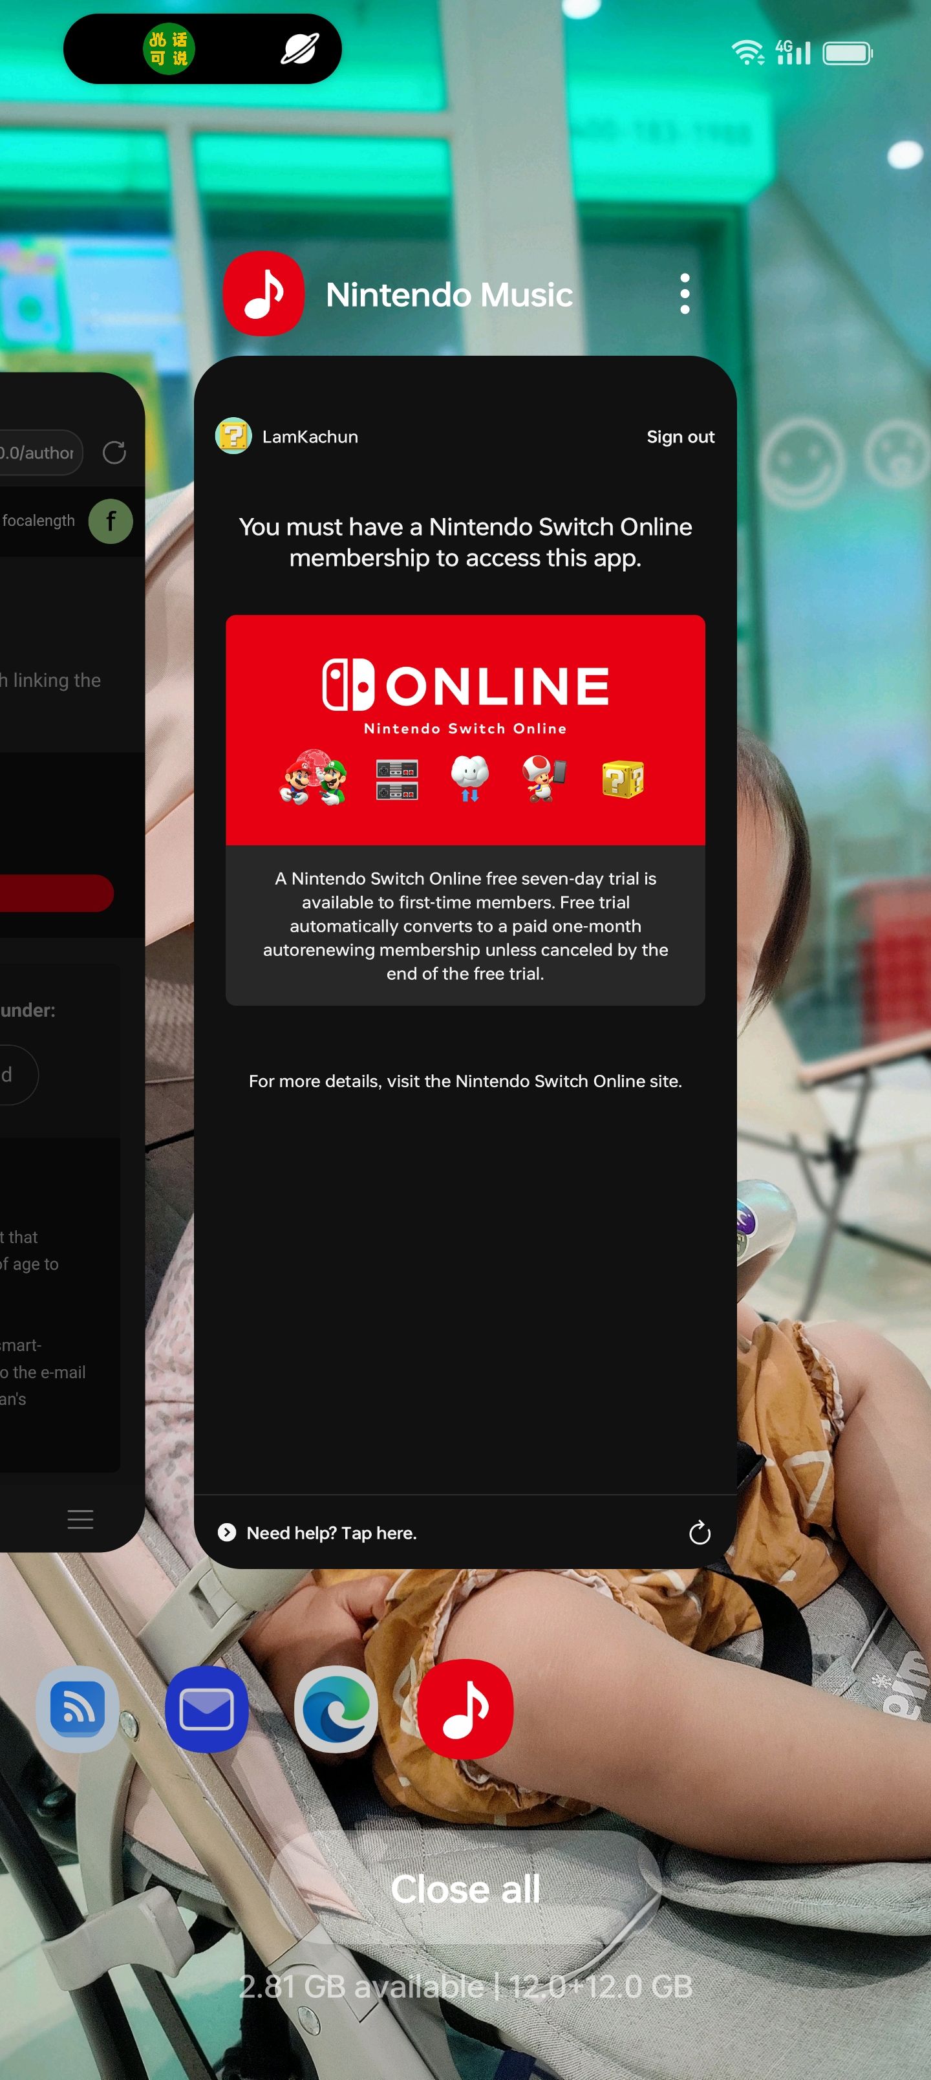Tap the Toad smartphone app icon
Image resolution: width=931 pixels, height=2080 pixels.
(544, 779)
